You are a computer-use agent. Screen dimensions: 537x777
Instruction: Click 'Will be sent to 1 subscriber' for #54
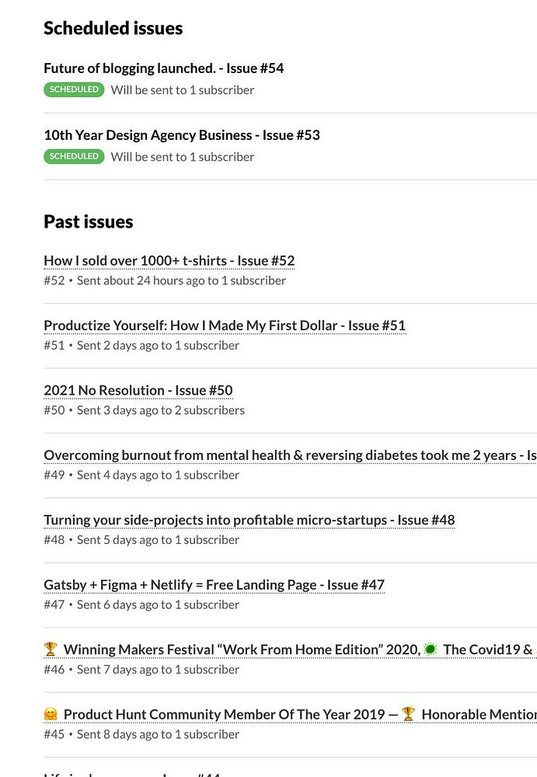(x=183, y=90)
